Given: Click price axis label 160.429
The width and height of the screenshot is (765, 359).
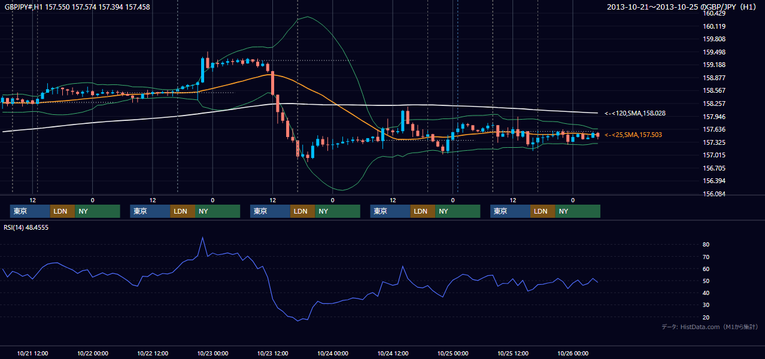Looking at the screenshot, I should (x=715, y=13).
